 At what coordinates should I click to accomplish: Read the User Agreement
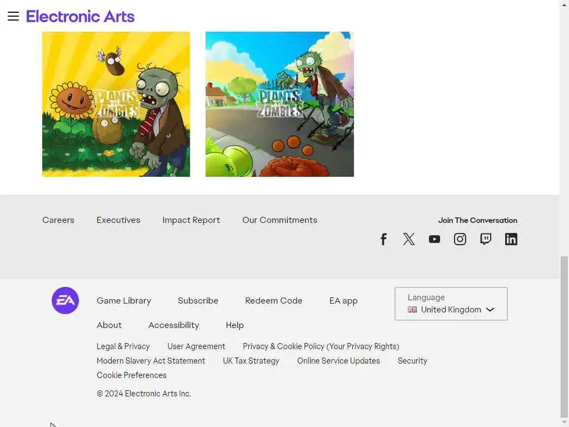pos(196,346)
